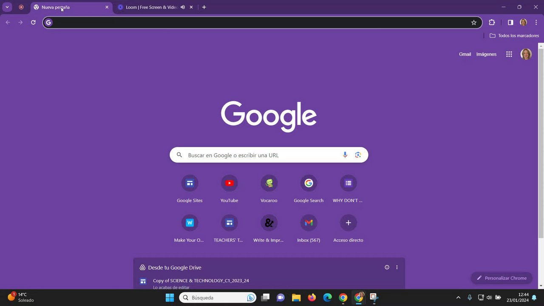This screenshot has height=306, width=544.
Task: Launch Microsoft Edge from the taskbar
Action: [327, 297]
